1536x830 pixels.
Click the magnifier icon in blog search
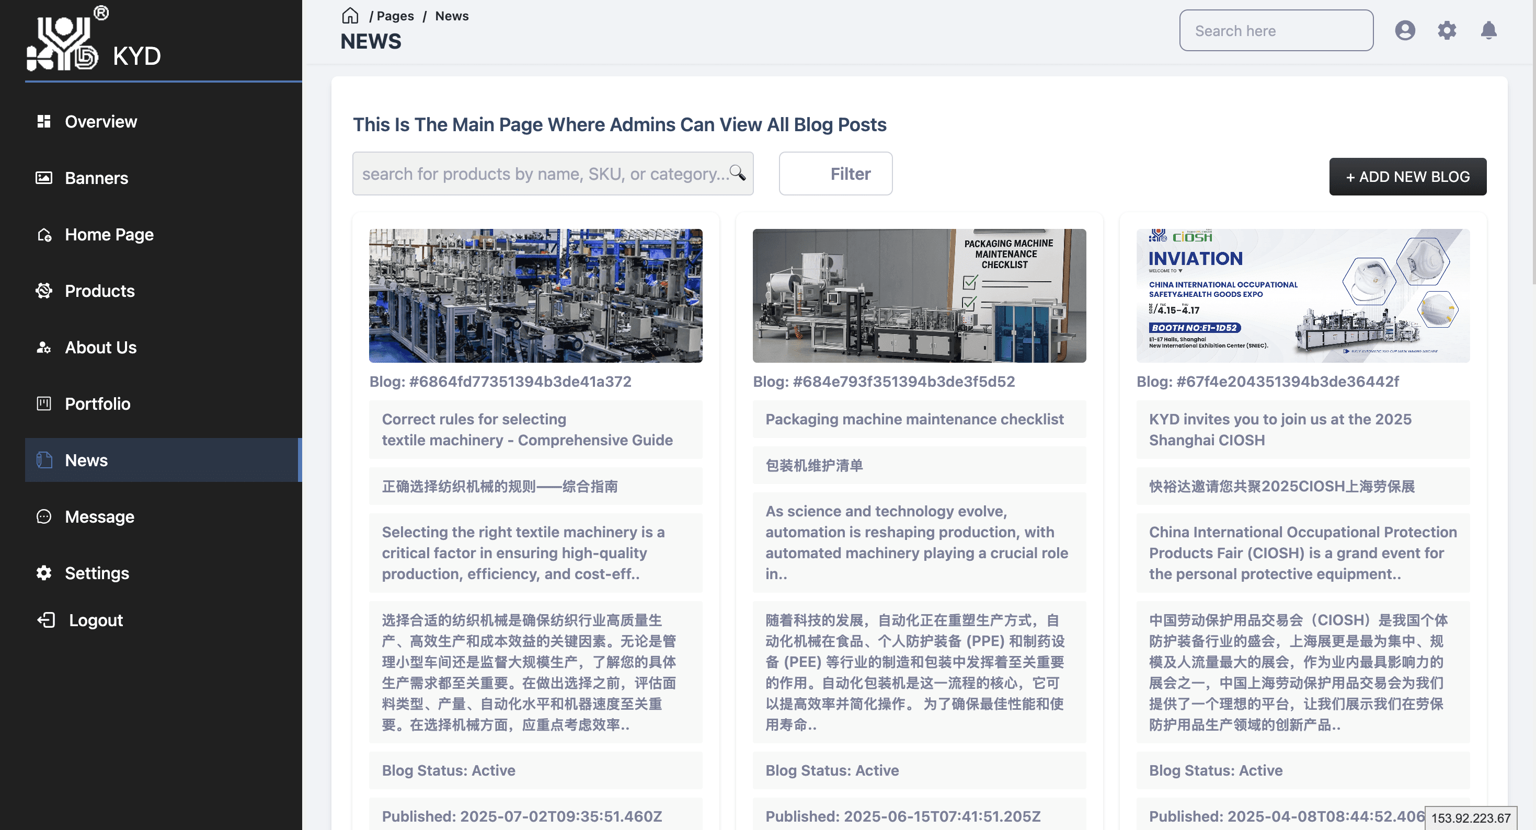(738, 173)
